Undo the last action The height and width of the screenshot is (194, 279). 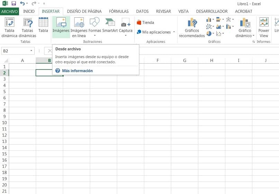click(22, 3)
